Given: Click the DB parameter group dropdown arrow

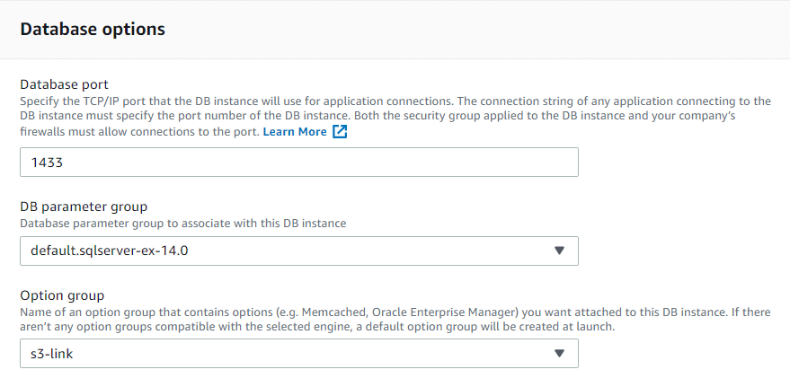Looking at the screenshot, I should click(x=559, y=251).
